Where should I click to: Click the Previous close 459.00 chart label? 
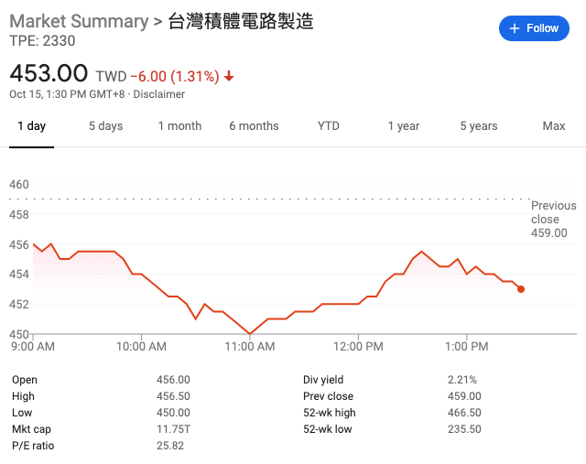tap(553, 220)
